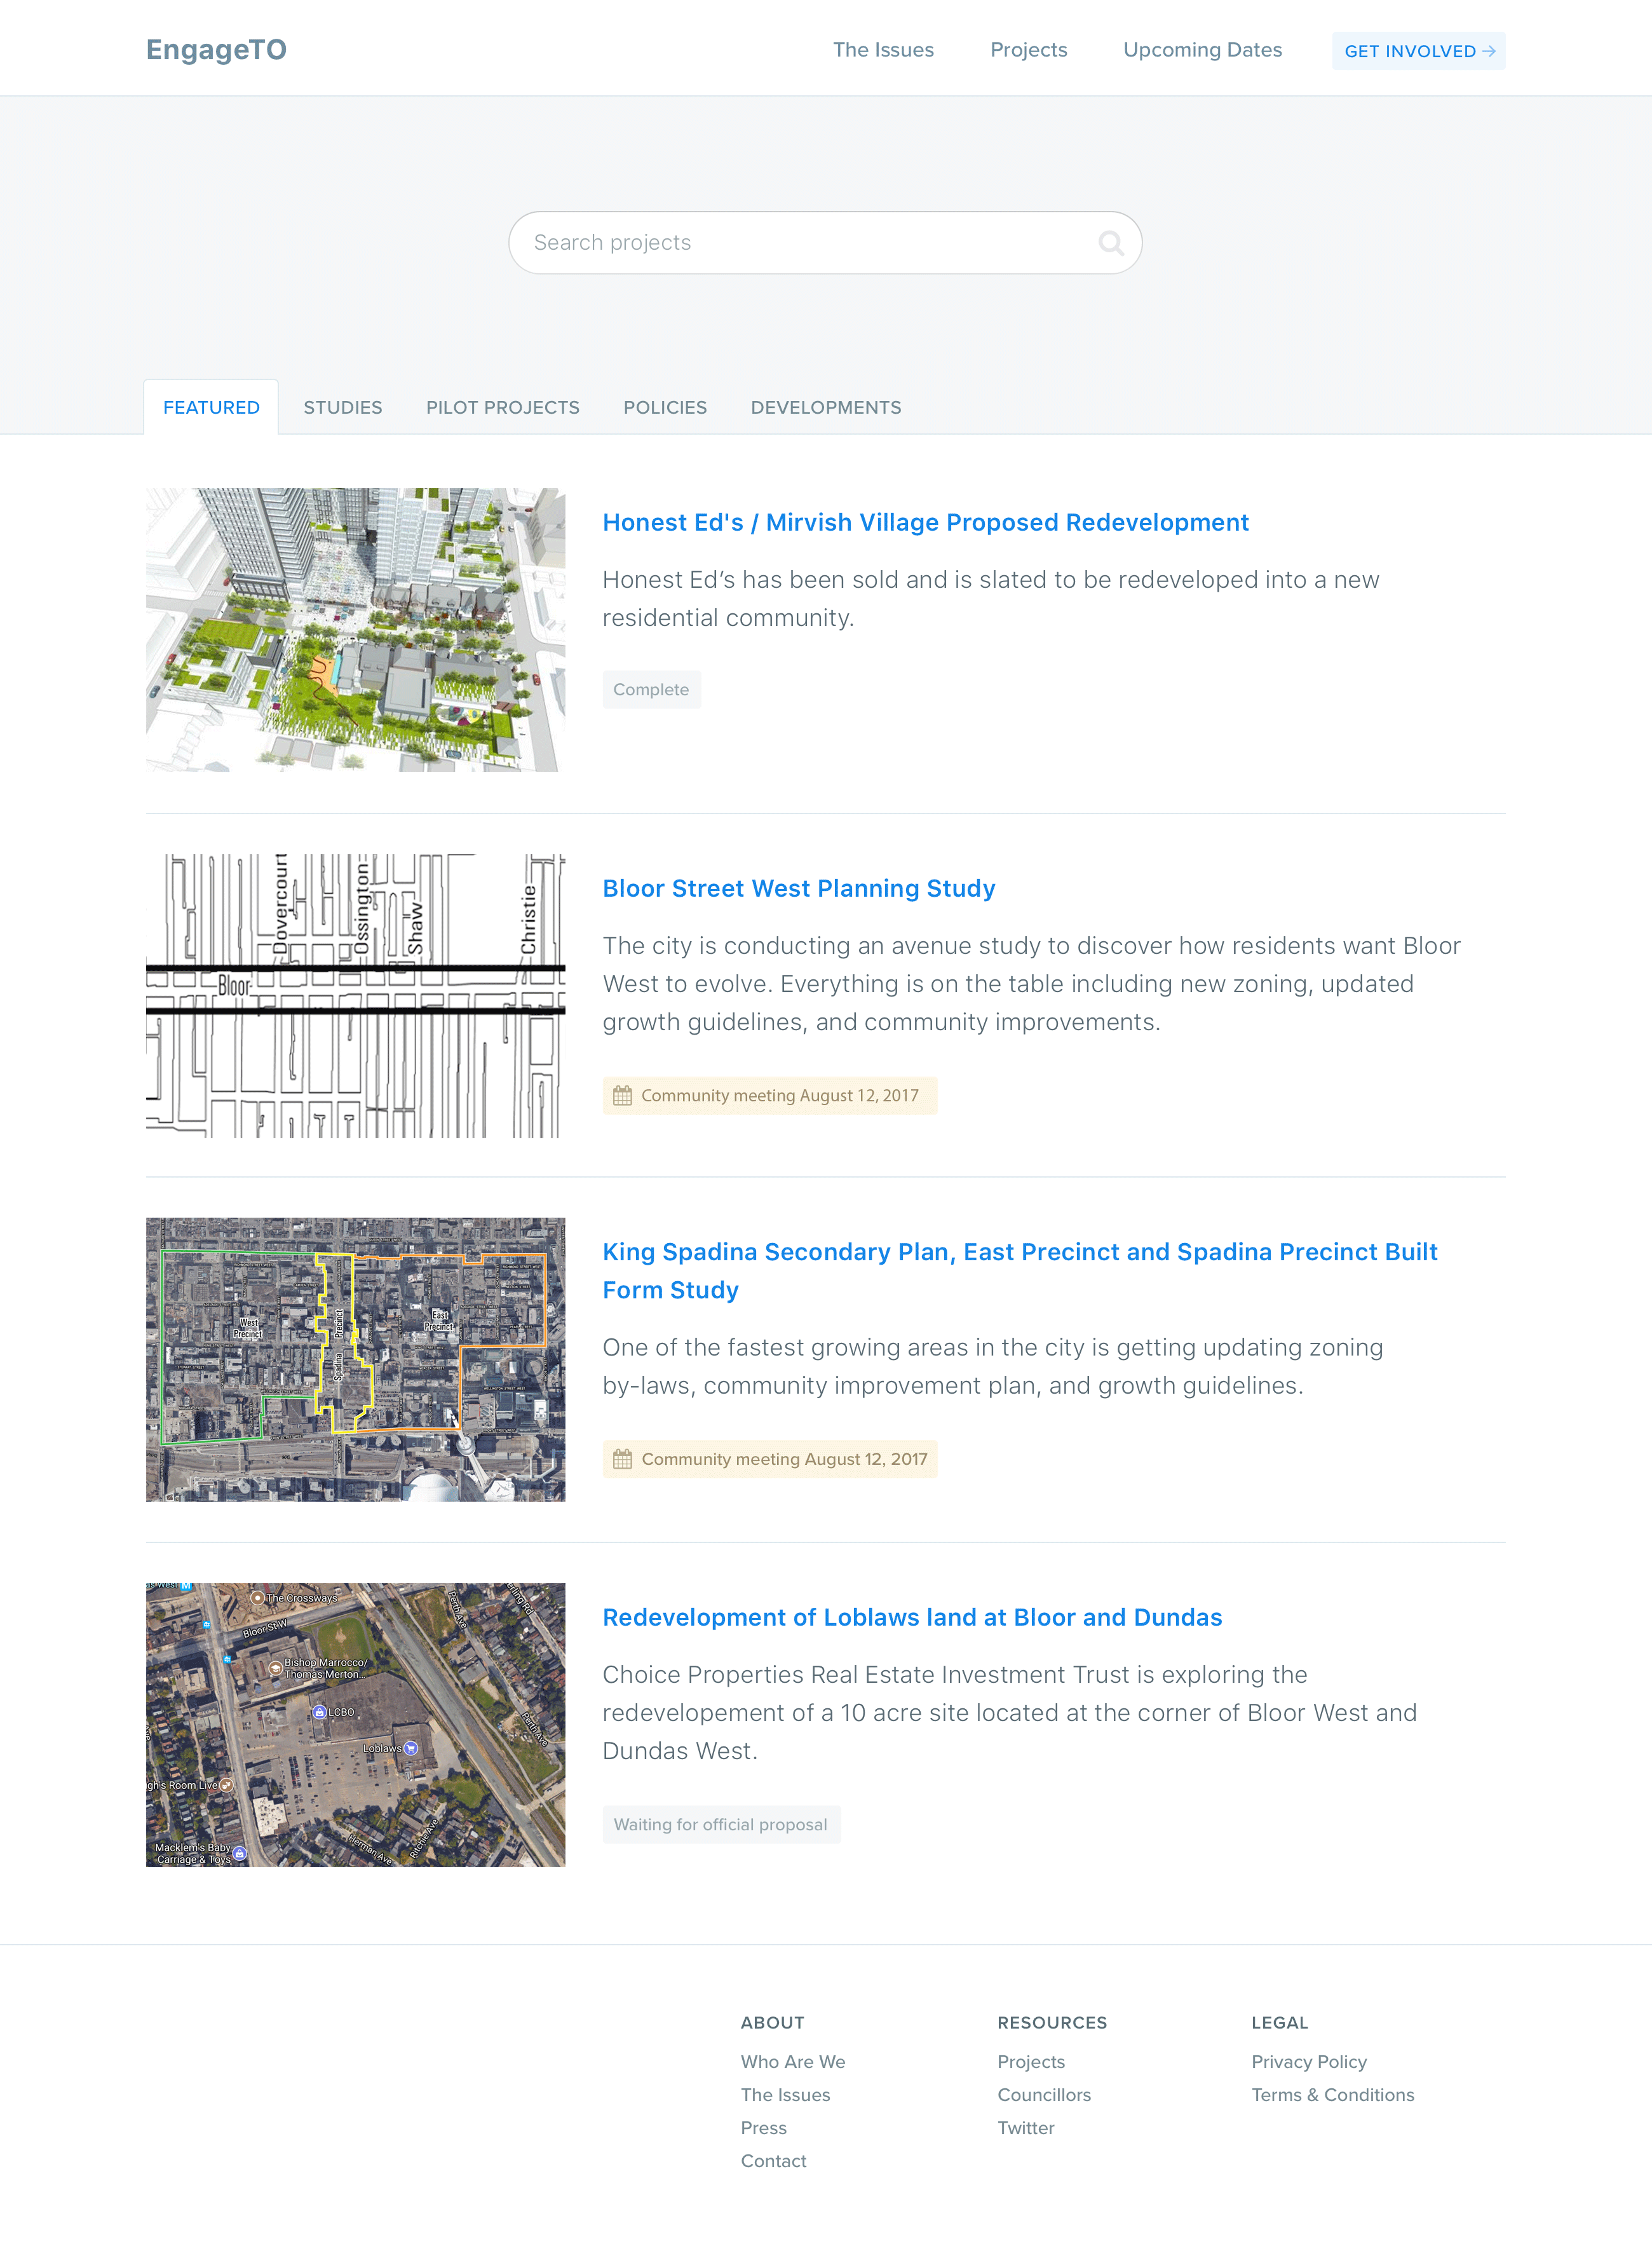Focus the Search projects field
The height and width of the screenshot is (2251, 1652).
[x=825, y=242]
